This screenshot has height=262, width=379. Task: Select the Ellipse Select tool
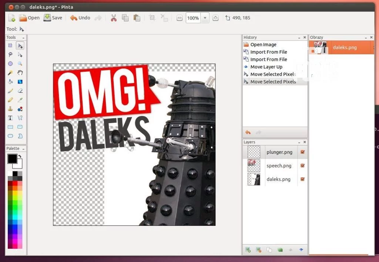point(10,64)
